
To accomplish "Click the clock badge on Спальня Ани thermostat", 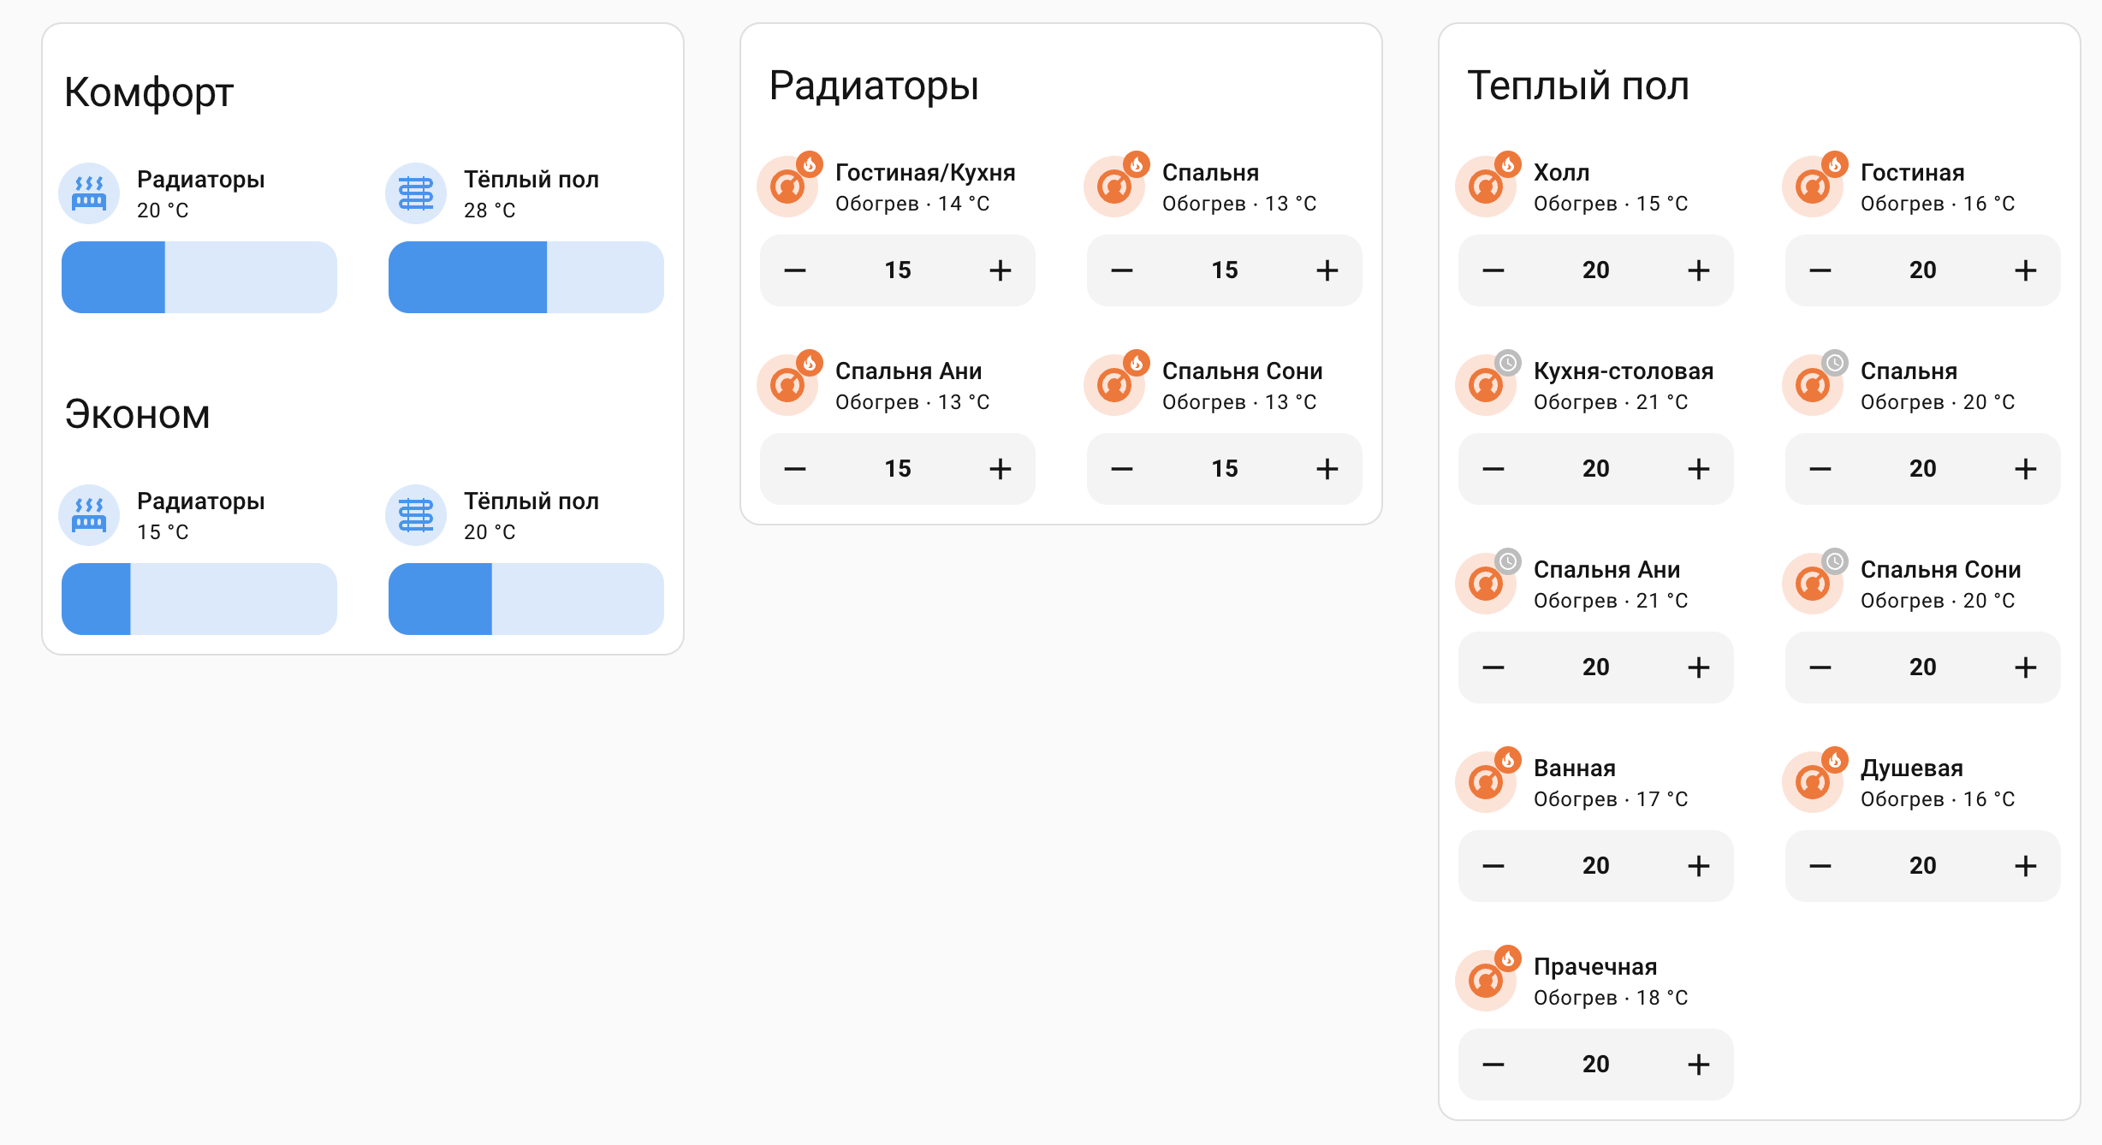I will (1509, 559).
